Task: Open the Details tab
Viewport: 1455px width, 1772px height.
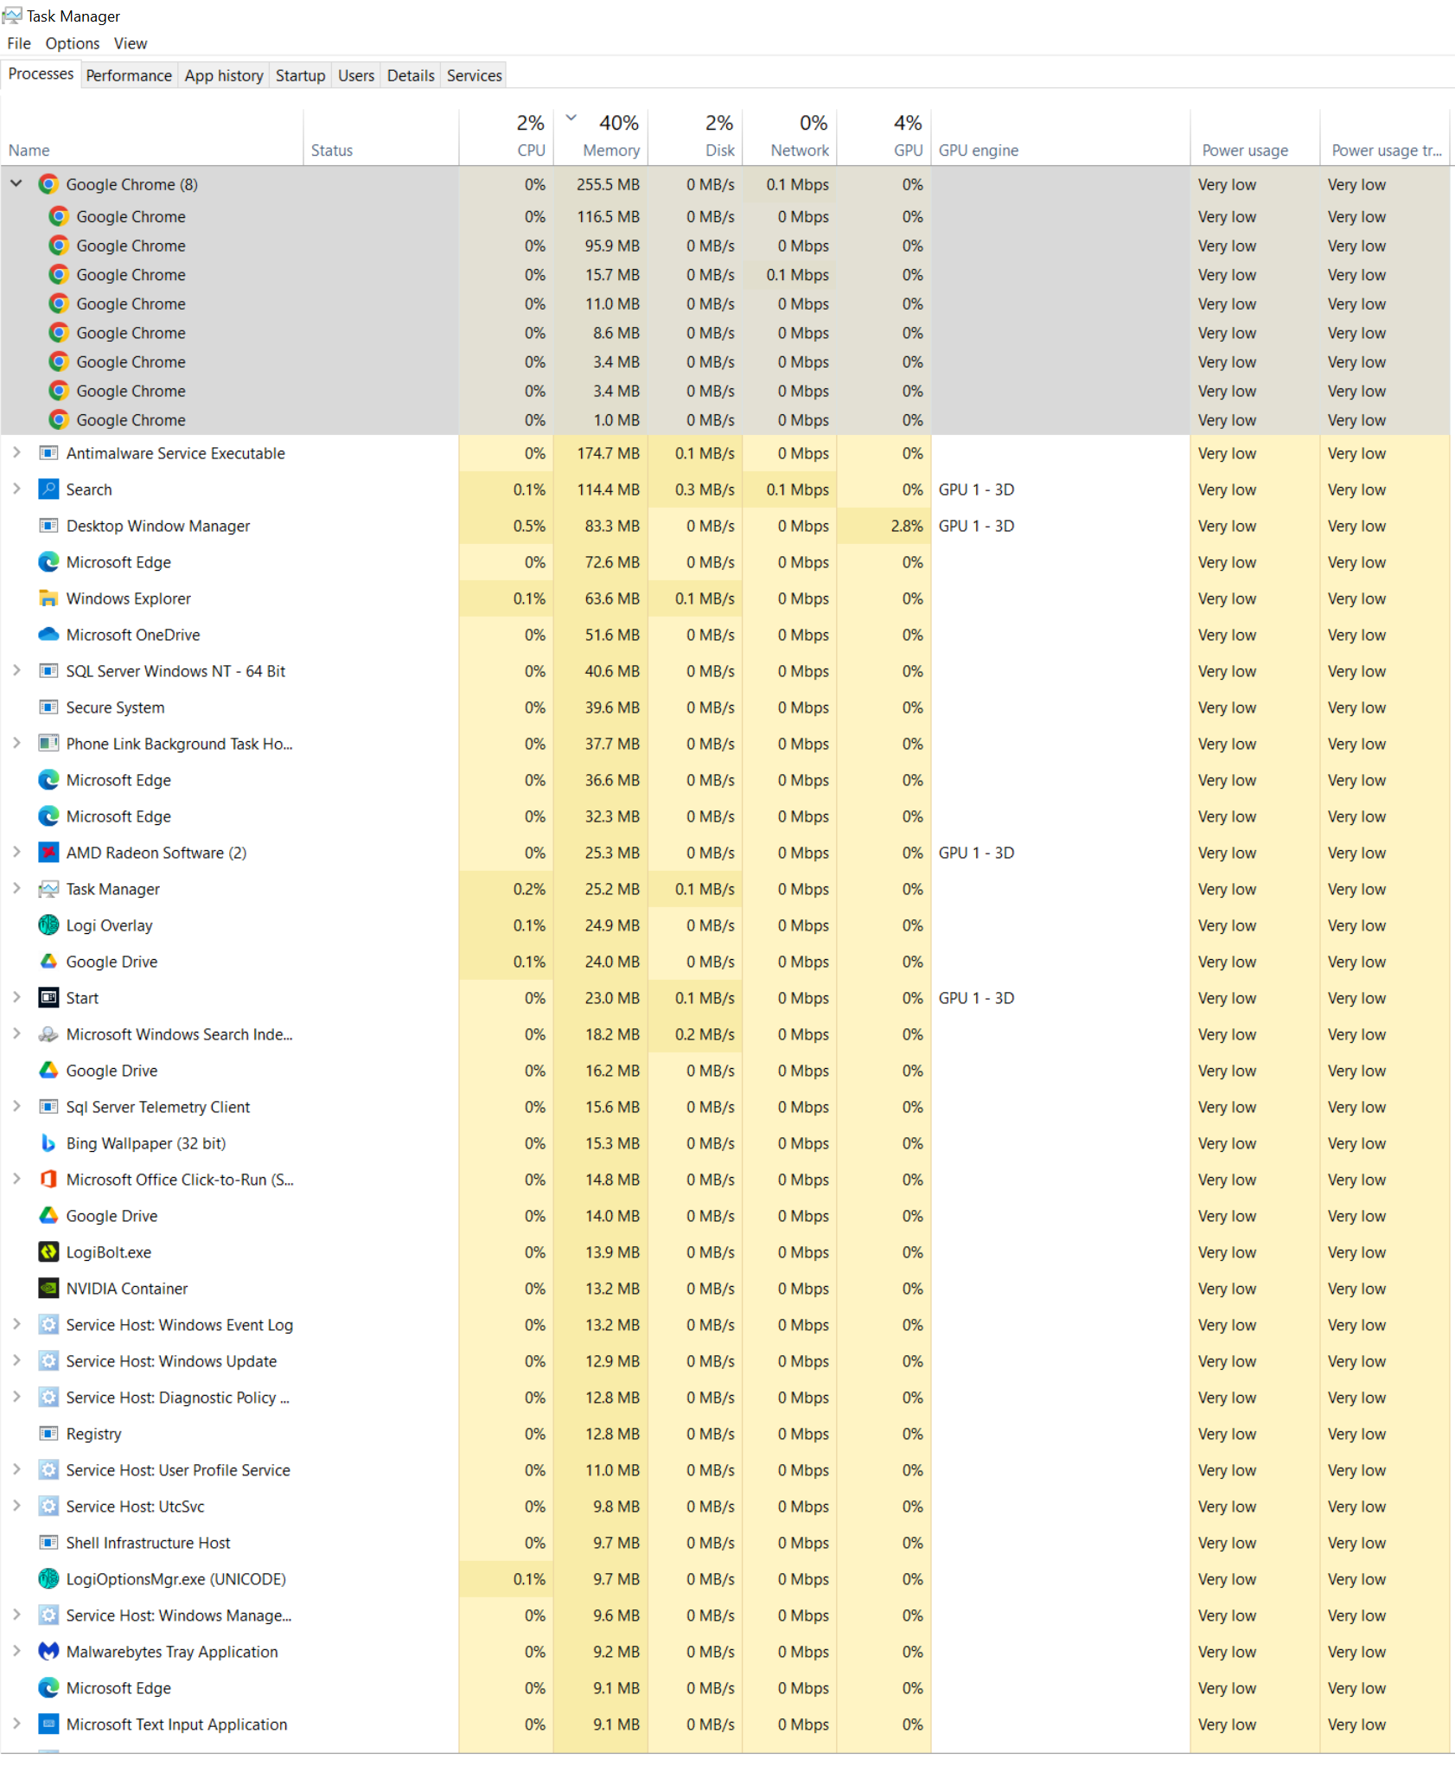Action: pos(411,75)
